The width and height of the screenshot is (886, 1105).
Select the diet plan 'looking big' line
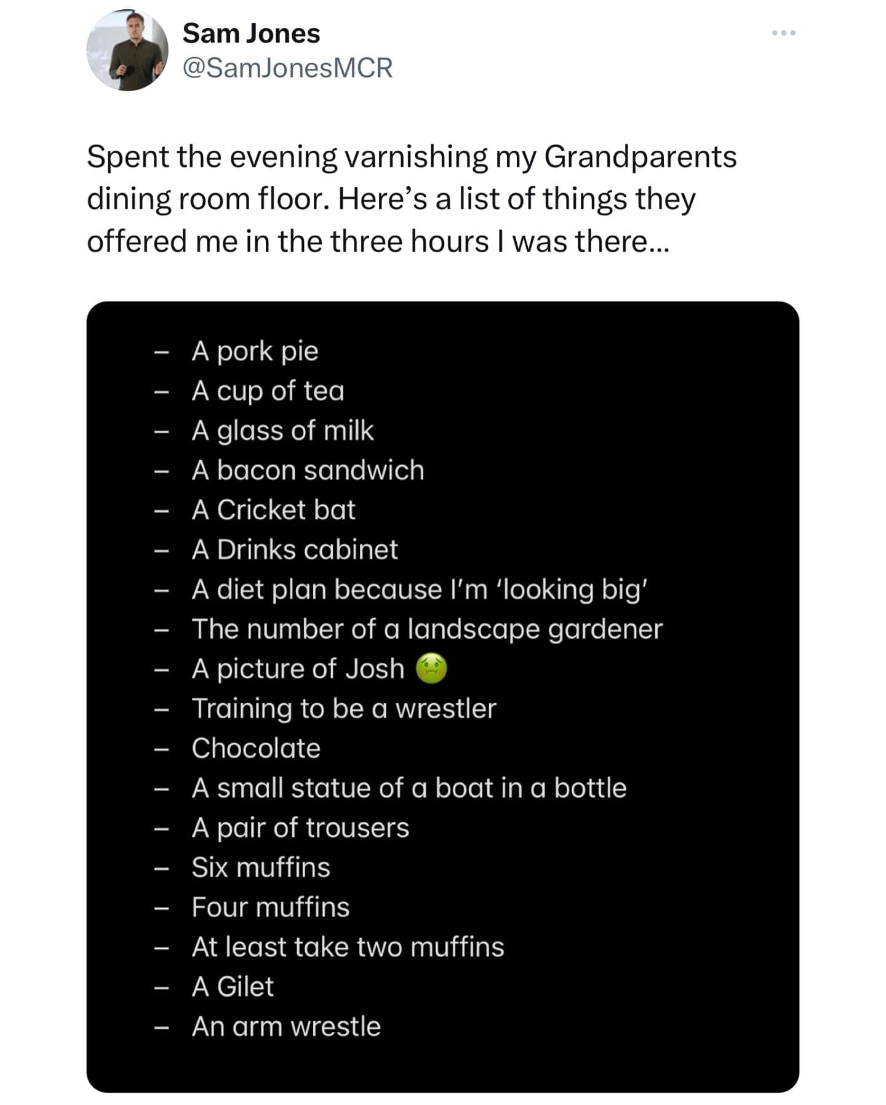tap(420, 589)
